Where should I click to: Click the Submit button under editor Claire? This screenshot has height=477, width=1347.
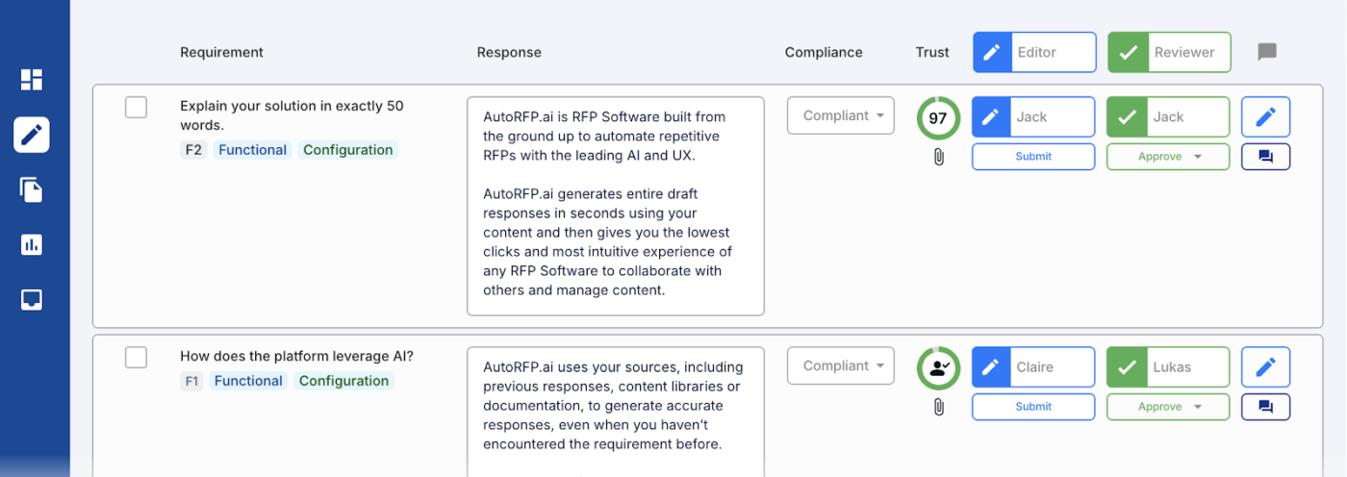point(1033,407)
